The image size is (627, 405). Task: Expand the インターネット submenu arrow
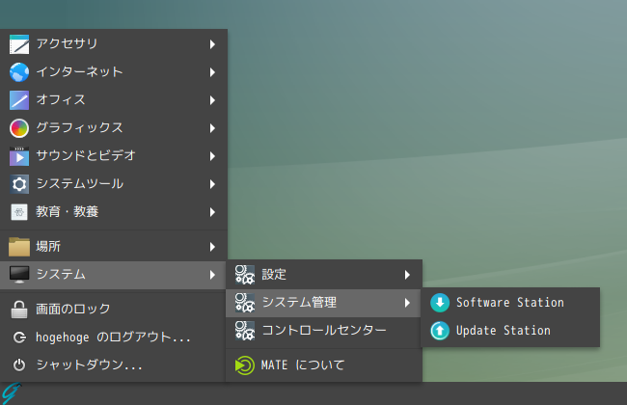click(212, 72)
